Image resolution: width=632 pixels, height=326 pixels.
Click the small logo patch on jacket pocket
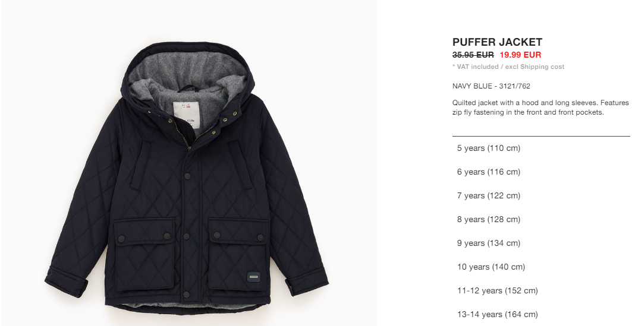253,277
